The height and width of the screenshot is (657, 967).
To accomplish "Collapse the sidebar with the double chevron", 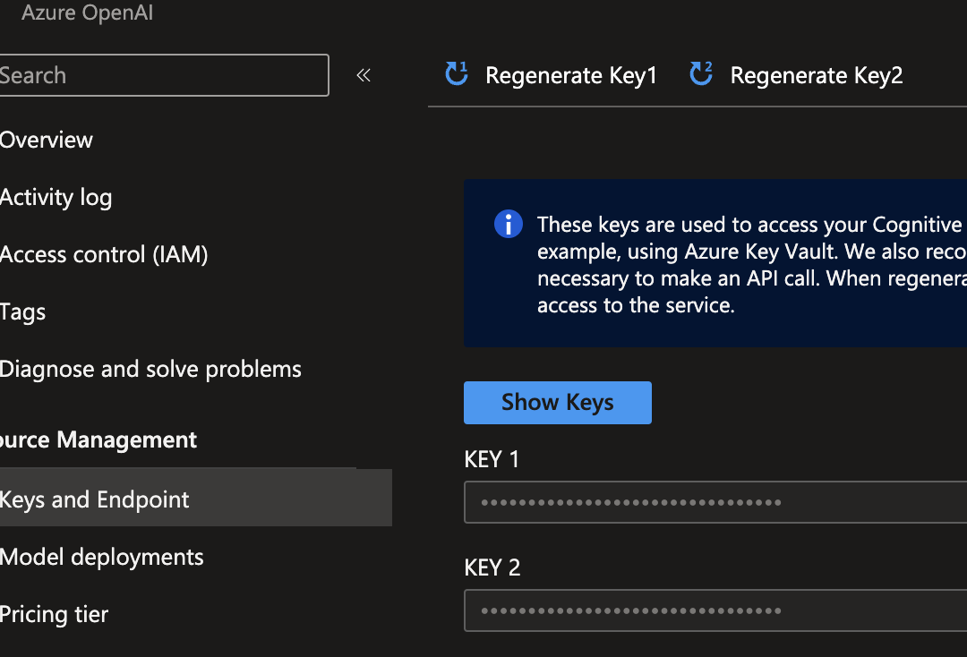I will click(x=364, y=75).
